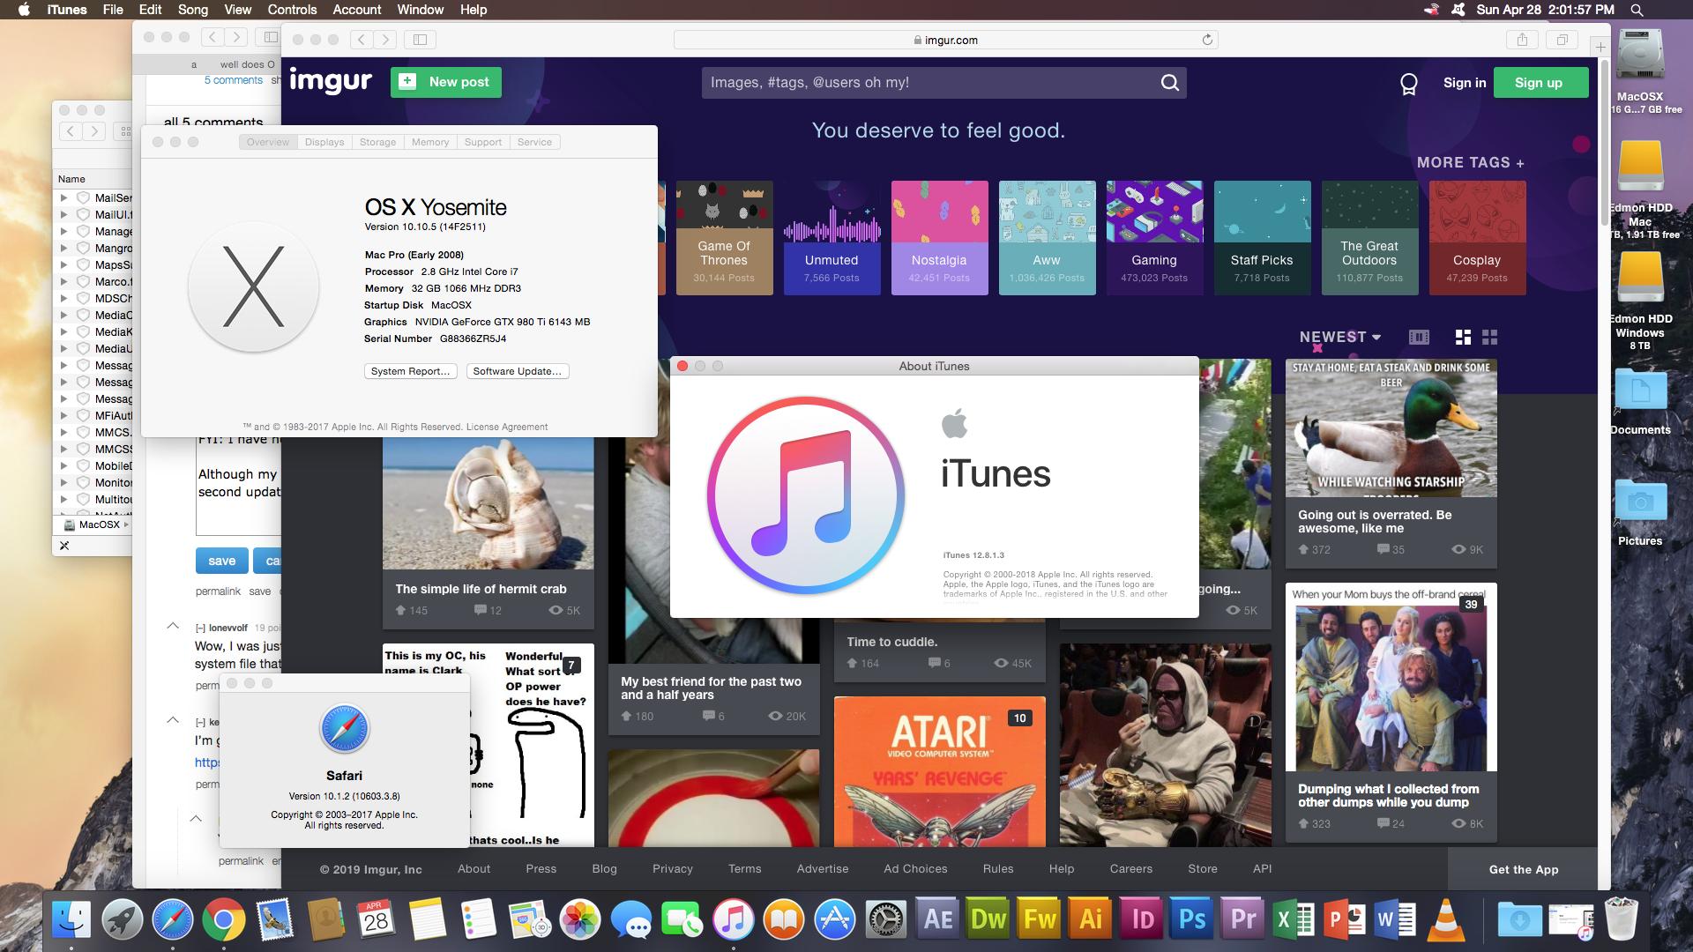Viewport: 1693px width, 952px height.
Task: Click Safari's reload page icon
Action: [x=1207, y=40]
